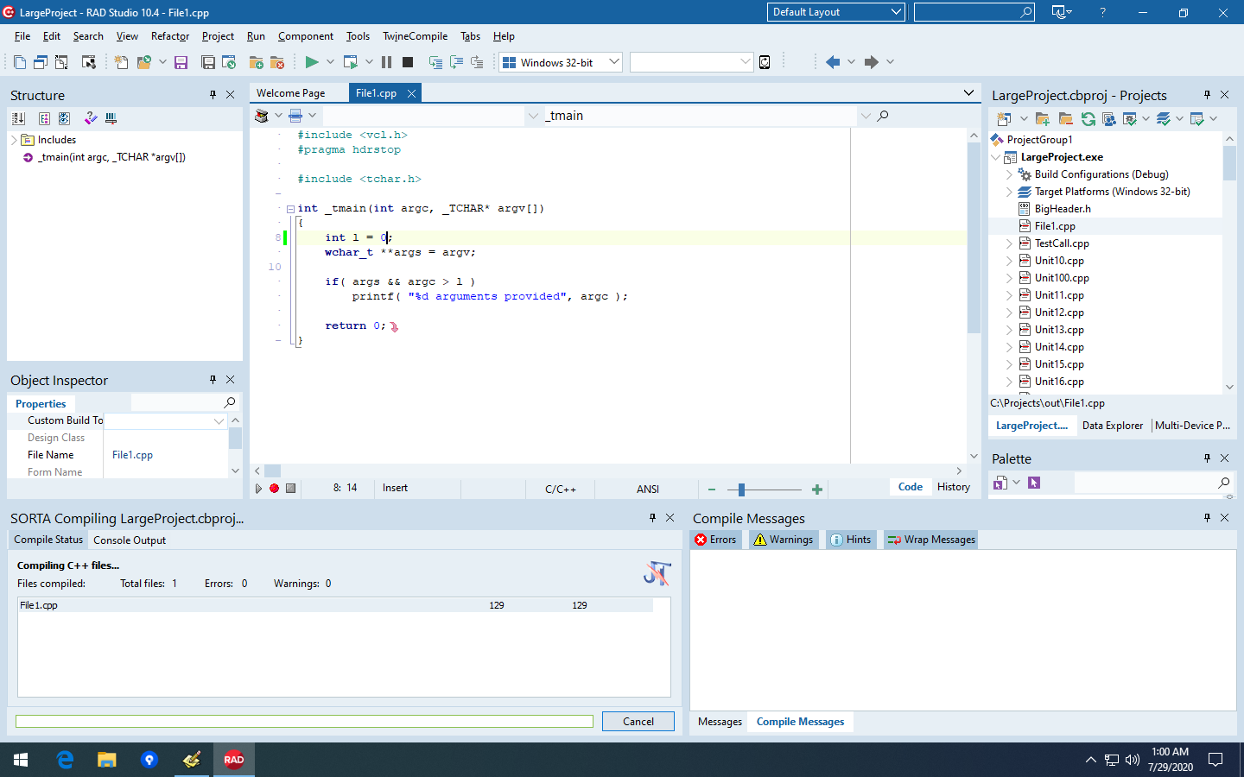This screenshot has width=1244, height=777.
Task: Open the Default Layout dropdown
Action: pos(896,12)
